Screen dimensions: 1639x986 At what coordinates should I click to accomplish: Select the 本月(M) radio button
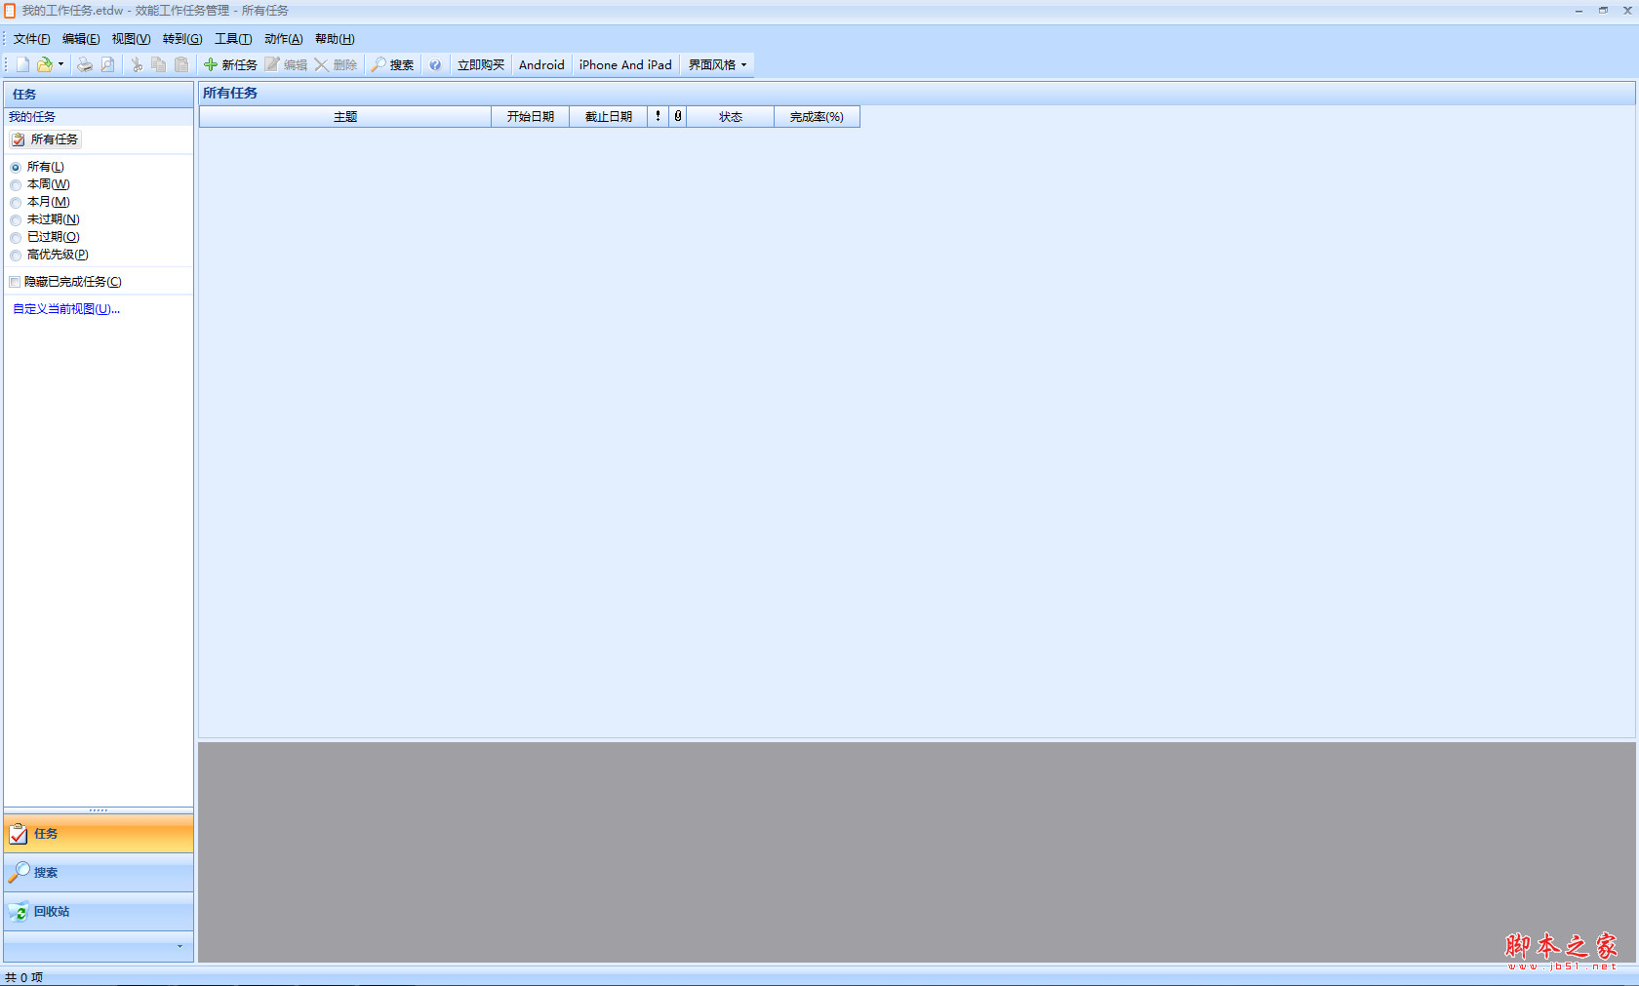pyautogui.click(x=16, y=202)
